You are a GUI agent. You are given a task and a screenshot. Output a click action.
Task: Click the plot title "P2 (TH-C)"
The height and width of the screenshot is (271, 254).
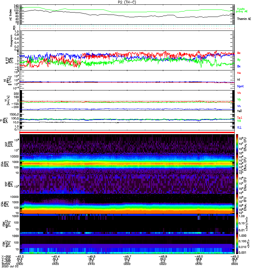(127, 2)
